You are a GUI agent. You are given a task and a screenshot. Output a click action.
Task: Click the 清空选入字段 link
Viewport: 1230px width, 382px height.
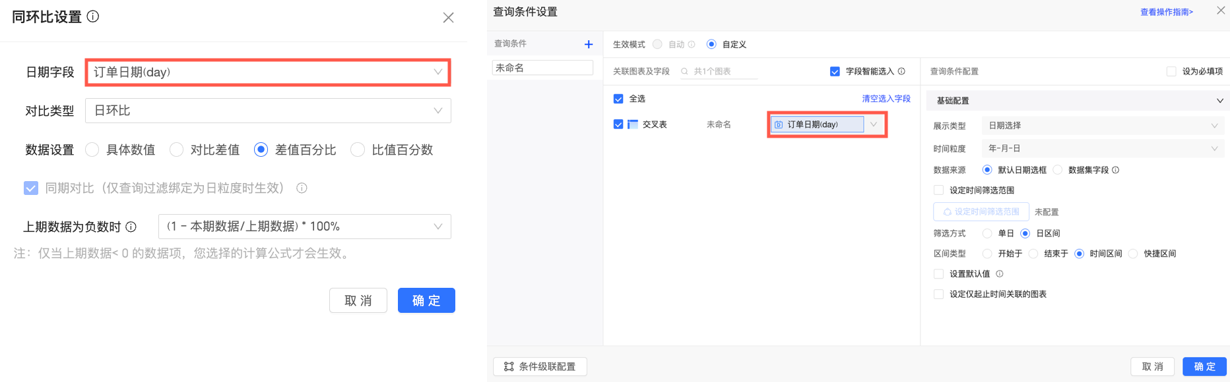pyautogui.click(x=886, y=99)
